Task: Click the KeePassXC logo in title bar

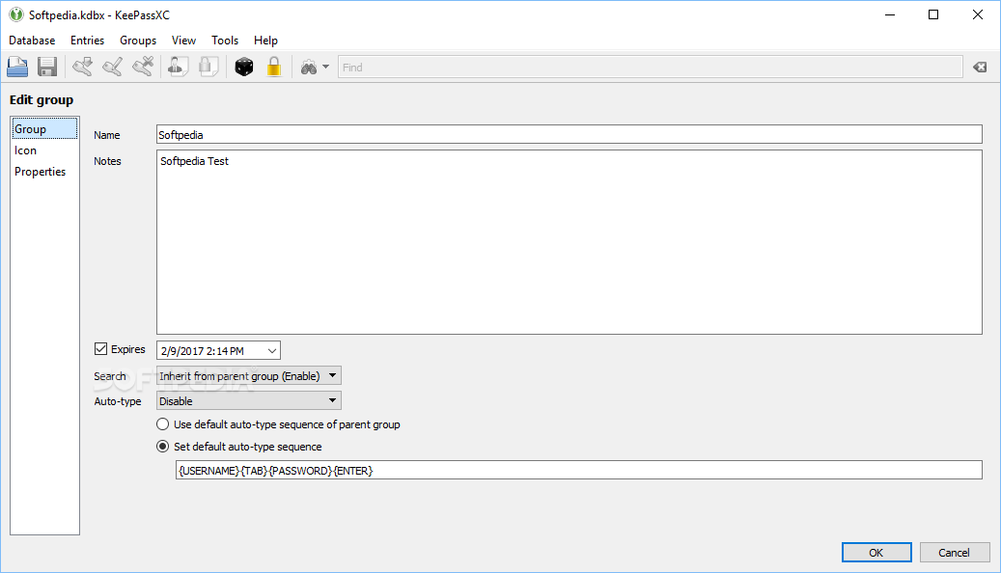Action: (x=16, y=14)
